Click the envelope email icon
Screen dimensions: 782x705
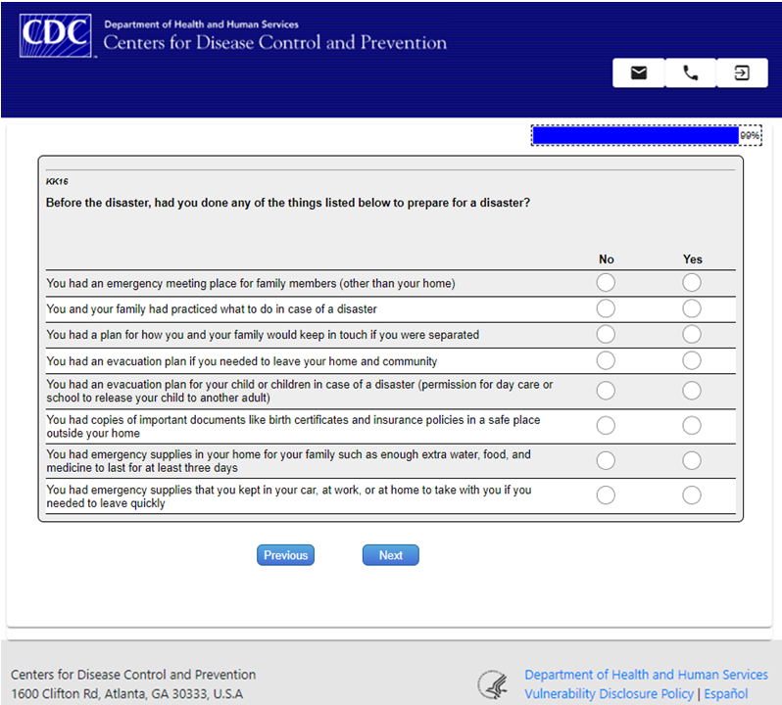pos(639,73)
